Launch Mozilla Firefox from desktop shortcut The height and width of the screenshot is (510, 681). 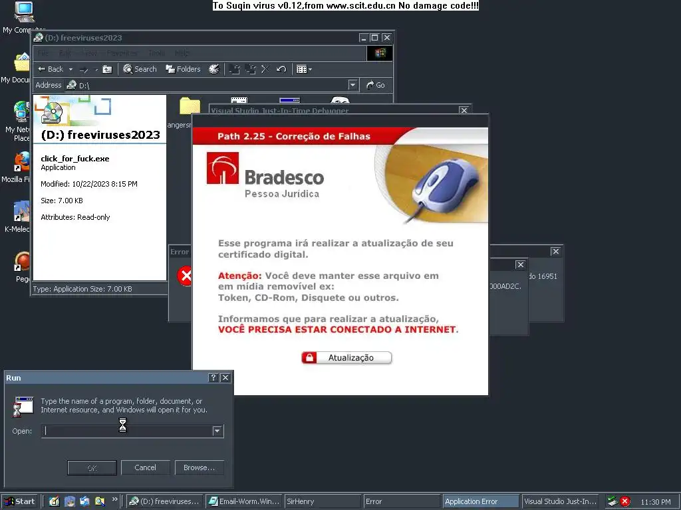(x=22, y=162)
